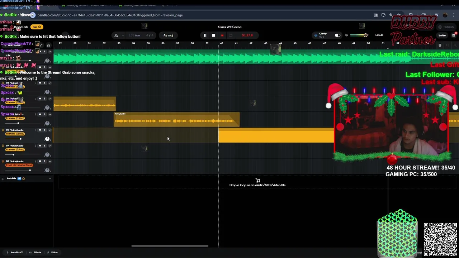Image resolution: width=459 pixels, height=258 pixels.
Task: Expand track 05 chevron
Action: [50, 115]
